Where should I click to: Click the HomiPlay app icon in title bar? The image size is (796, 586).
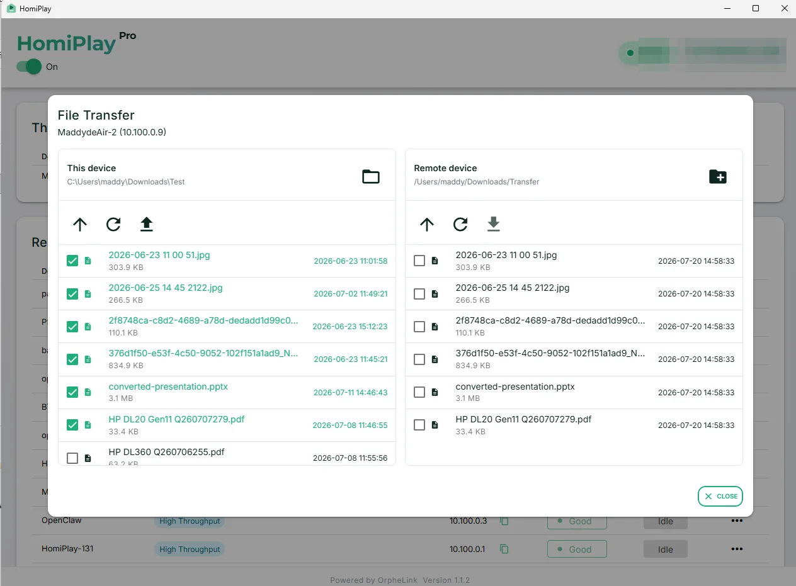(x=11, y=9)
